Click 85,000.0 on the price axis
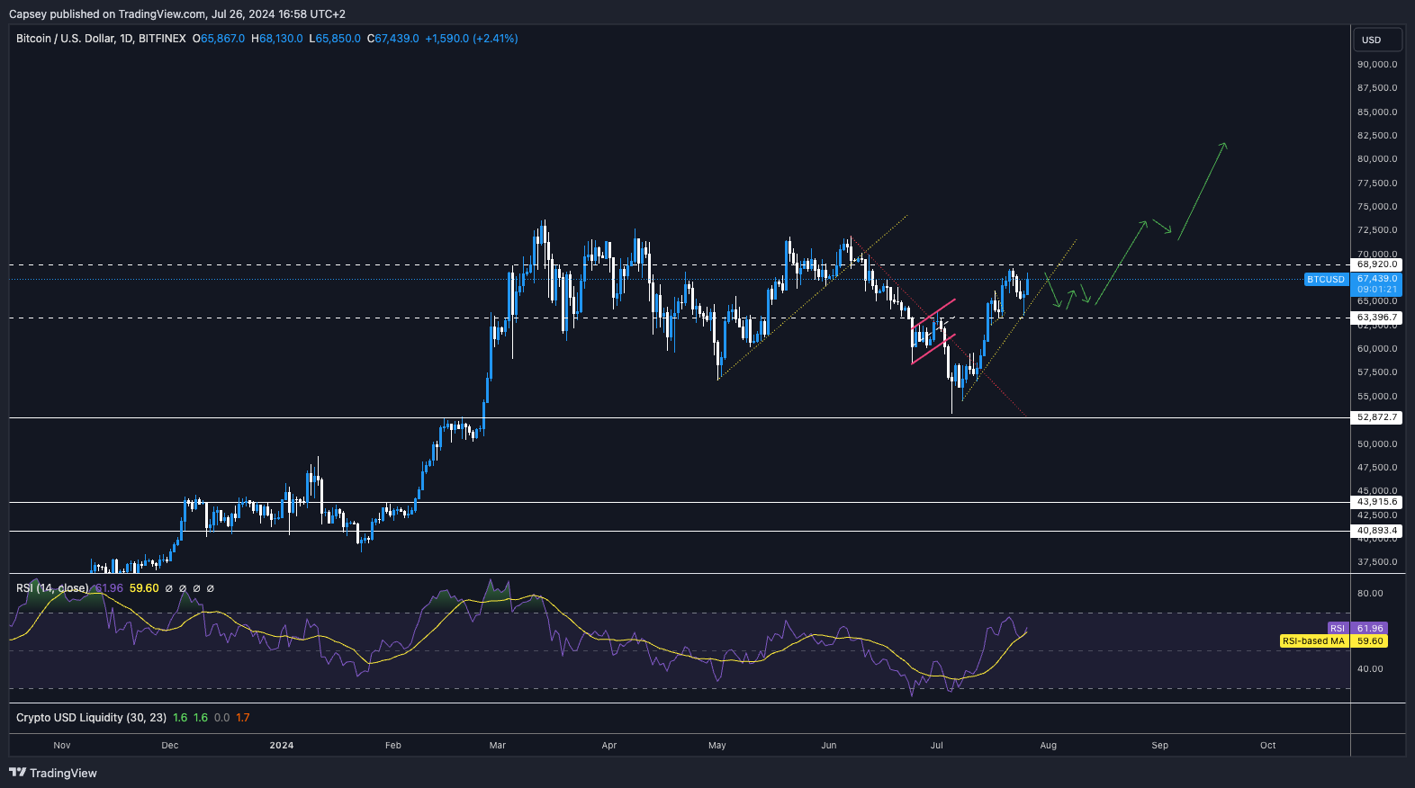This screenshot has height=788, width=1415. 1377,112
